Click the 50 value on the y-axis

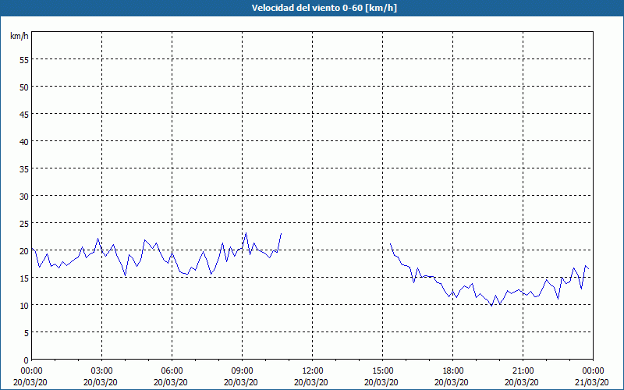tap(24, 87)
